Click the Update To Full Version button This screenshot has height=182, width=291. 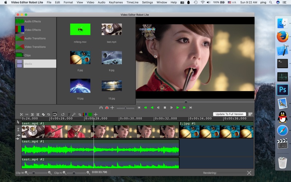click(x=229, y=114)
